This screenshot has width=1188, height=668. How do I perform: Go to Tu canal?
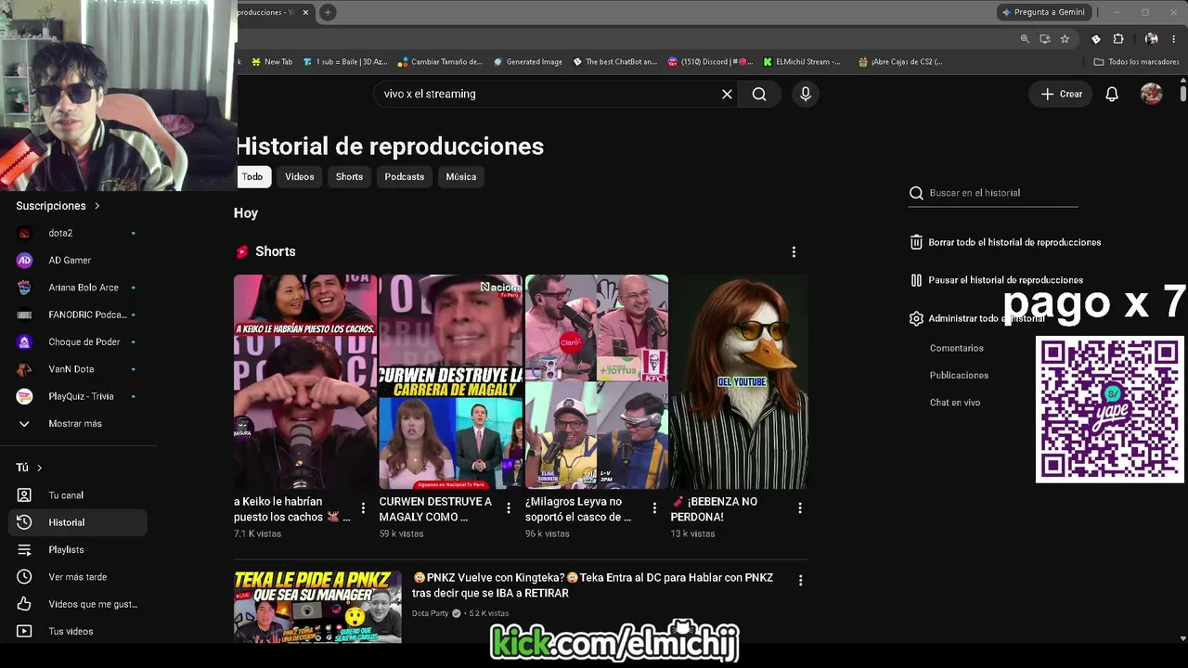pyautogui.click(x=77, y=495)
